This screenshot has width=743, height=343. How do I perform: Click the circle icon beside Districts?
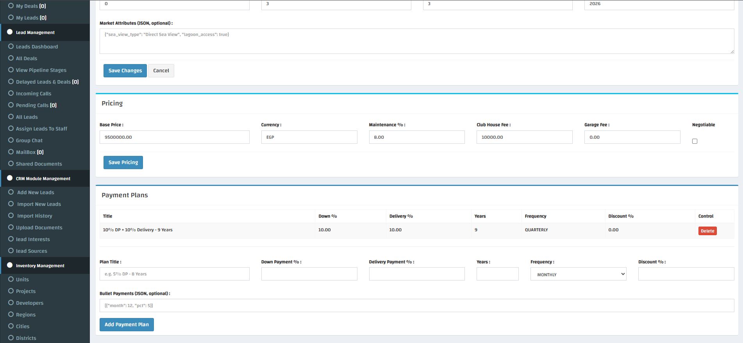[x=11, y=338]
